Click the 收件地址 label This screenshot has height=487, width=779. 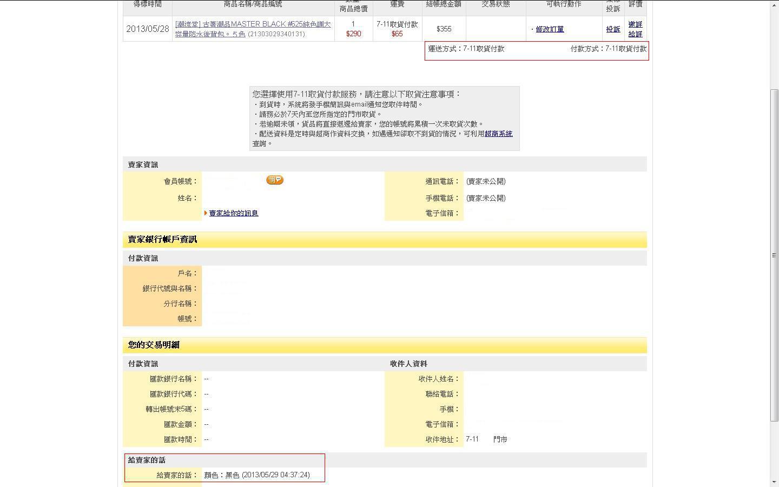(x=443, y=439)
